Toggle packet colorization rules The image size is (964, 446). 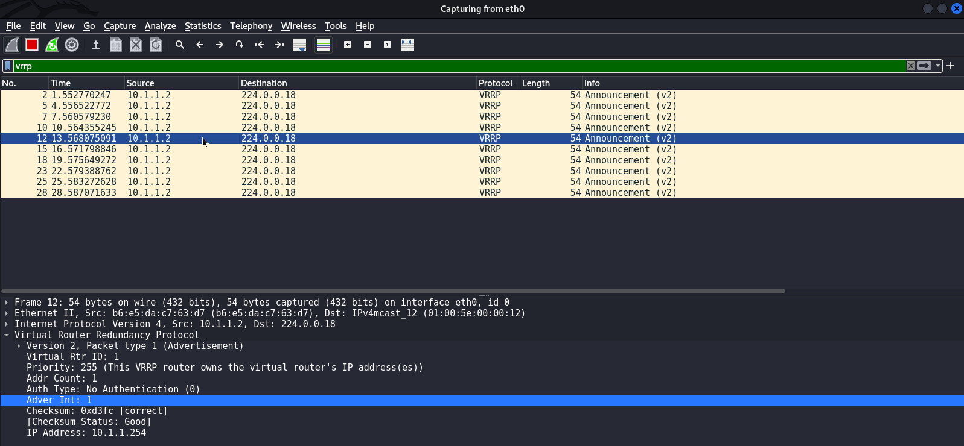[324, 45]
